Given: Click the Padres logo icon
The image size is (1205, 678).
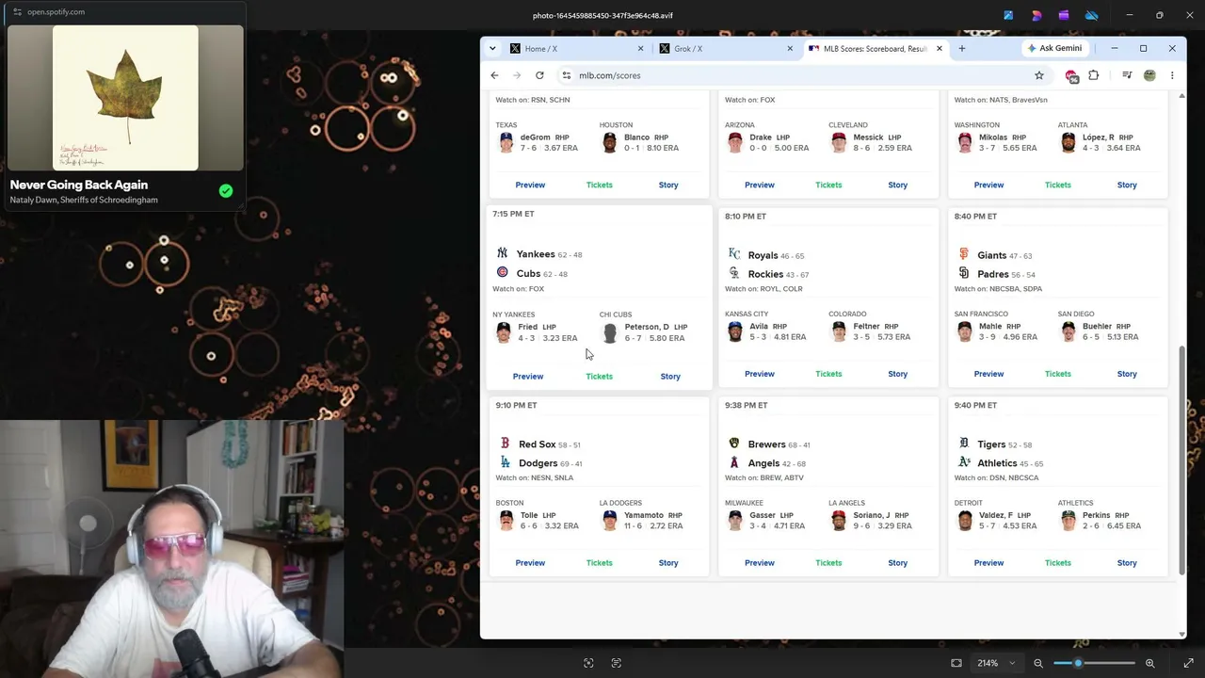Looking at the screenshot, I should point(963,274).
